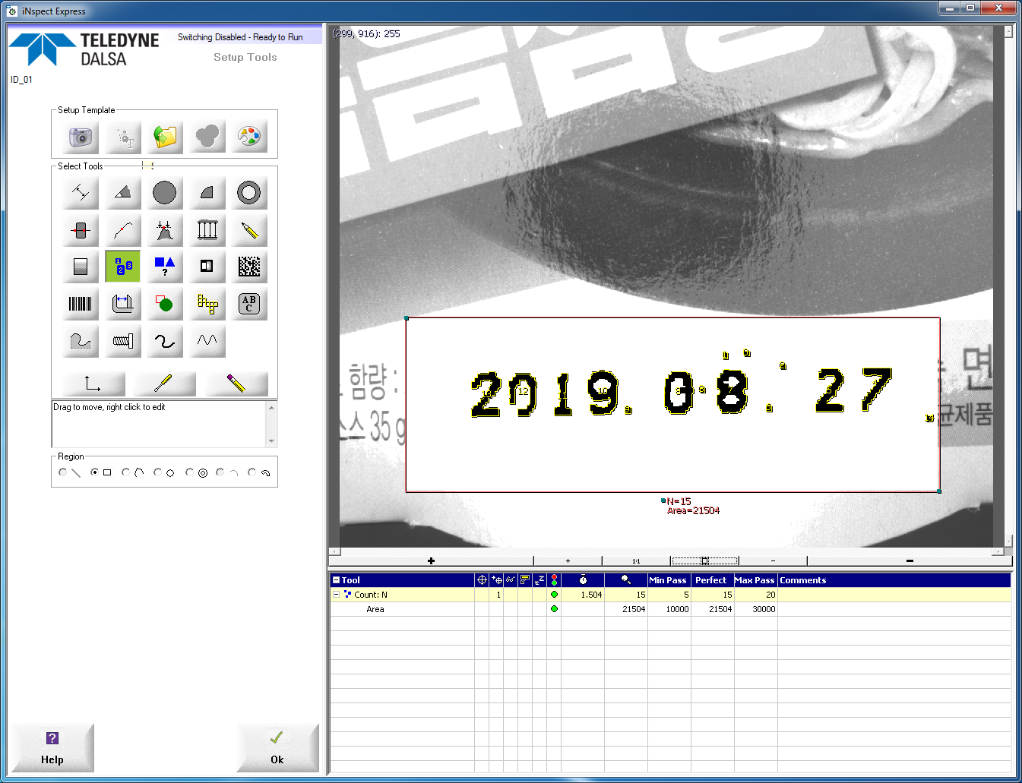Select the OCR 'ABC' text tool
1022x783 pixels.
(x=249, y=304)
